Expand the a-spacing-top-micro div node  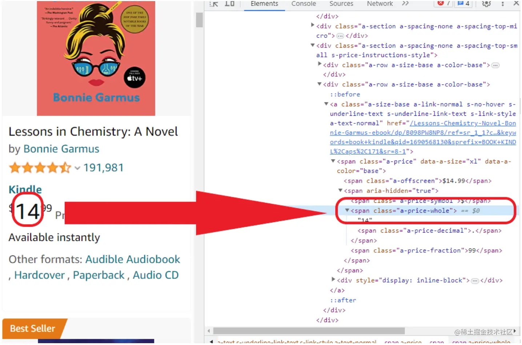313,25
